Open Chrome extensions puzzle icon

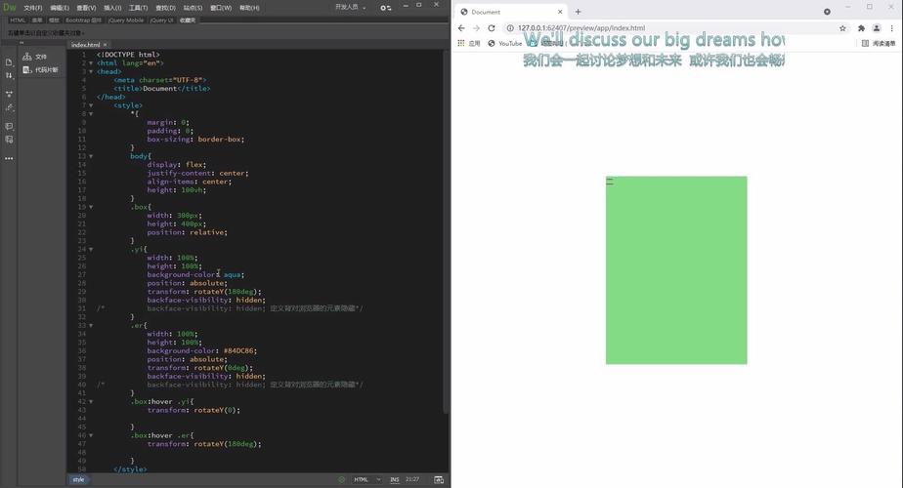tap(862, 28)
